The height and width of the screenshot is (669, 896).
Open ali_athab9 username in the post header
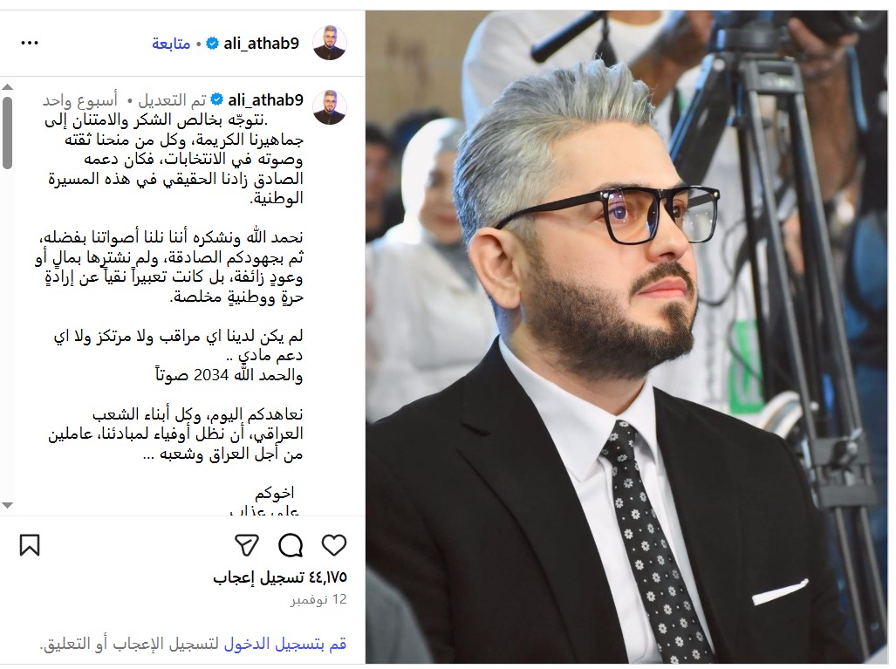(x=261, y=44)
